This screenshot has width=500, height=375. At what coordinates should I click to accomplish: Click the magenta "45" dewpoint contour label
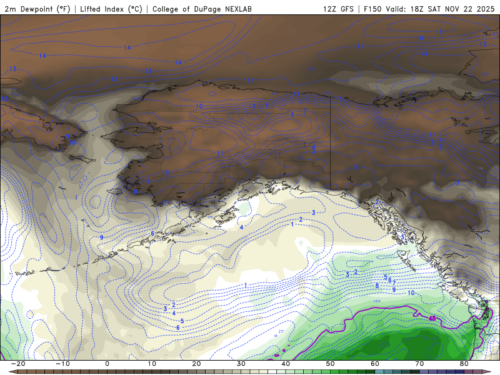pyautogui.click(x=432, y=318)
